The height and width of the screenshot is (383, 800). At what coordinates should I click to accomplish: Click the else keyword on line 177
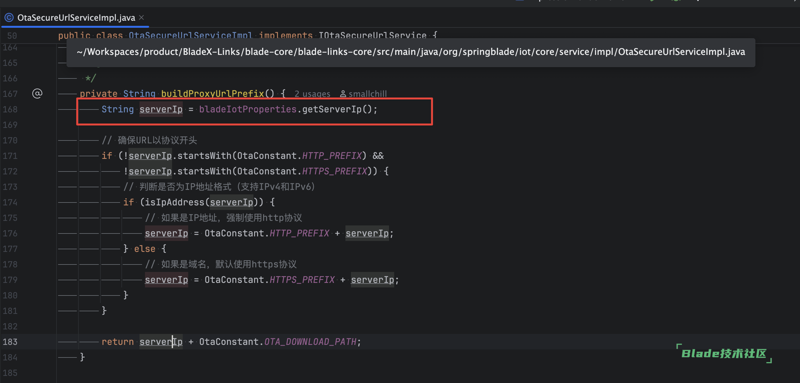click(145, 249)
